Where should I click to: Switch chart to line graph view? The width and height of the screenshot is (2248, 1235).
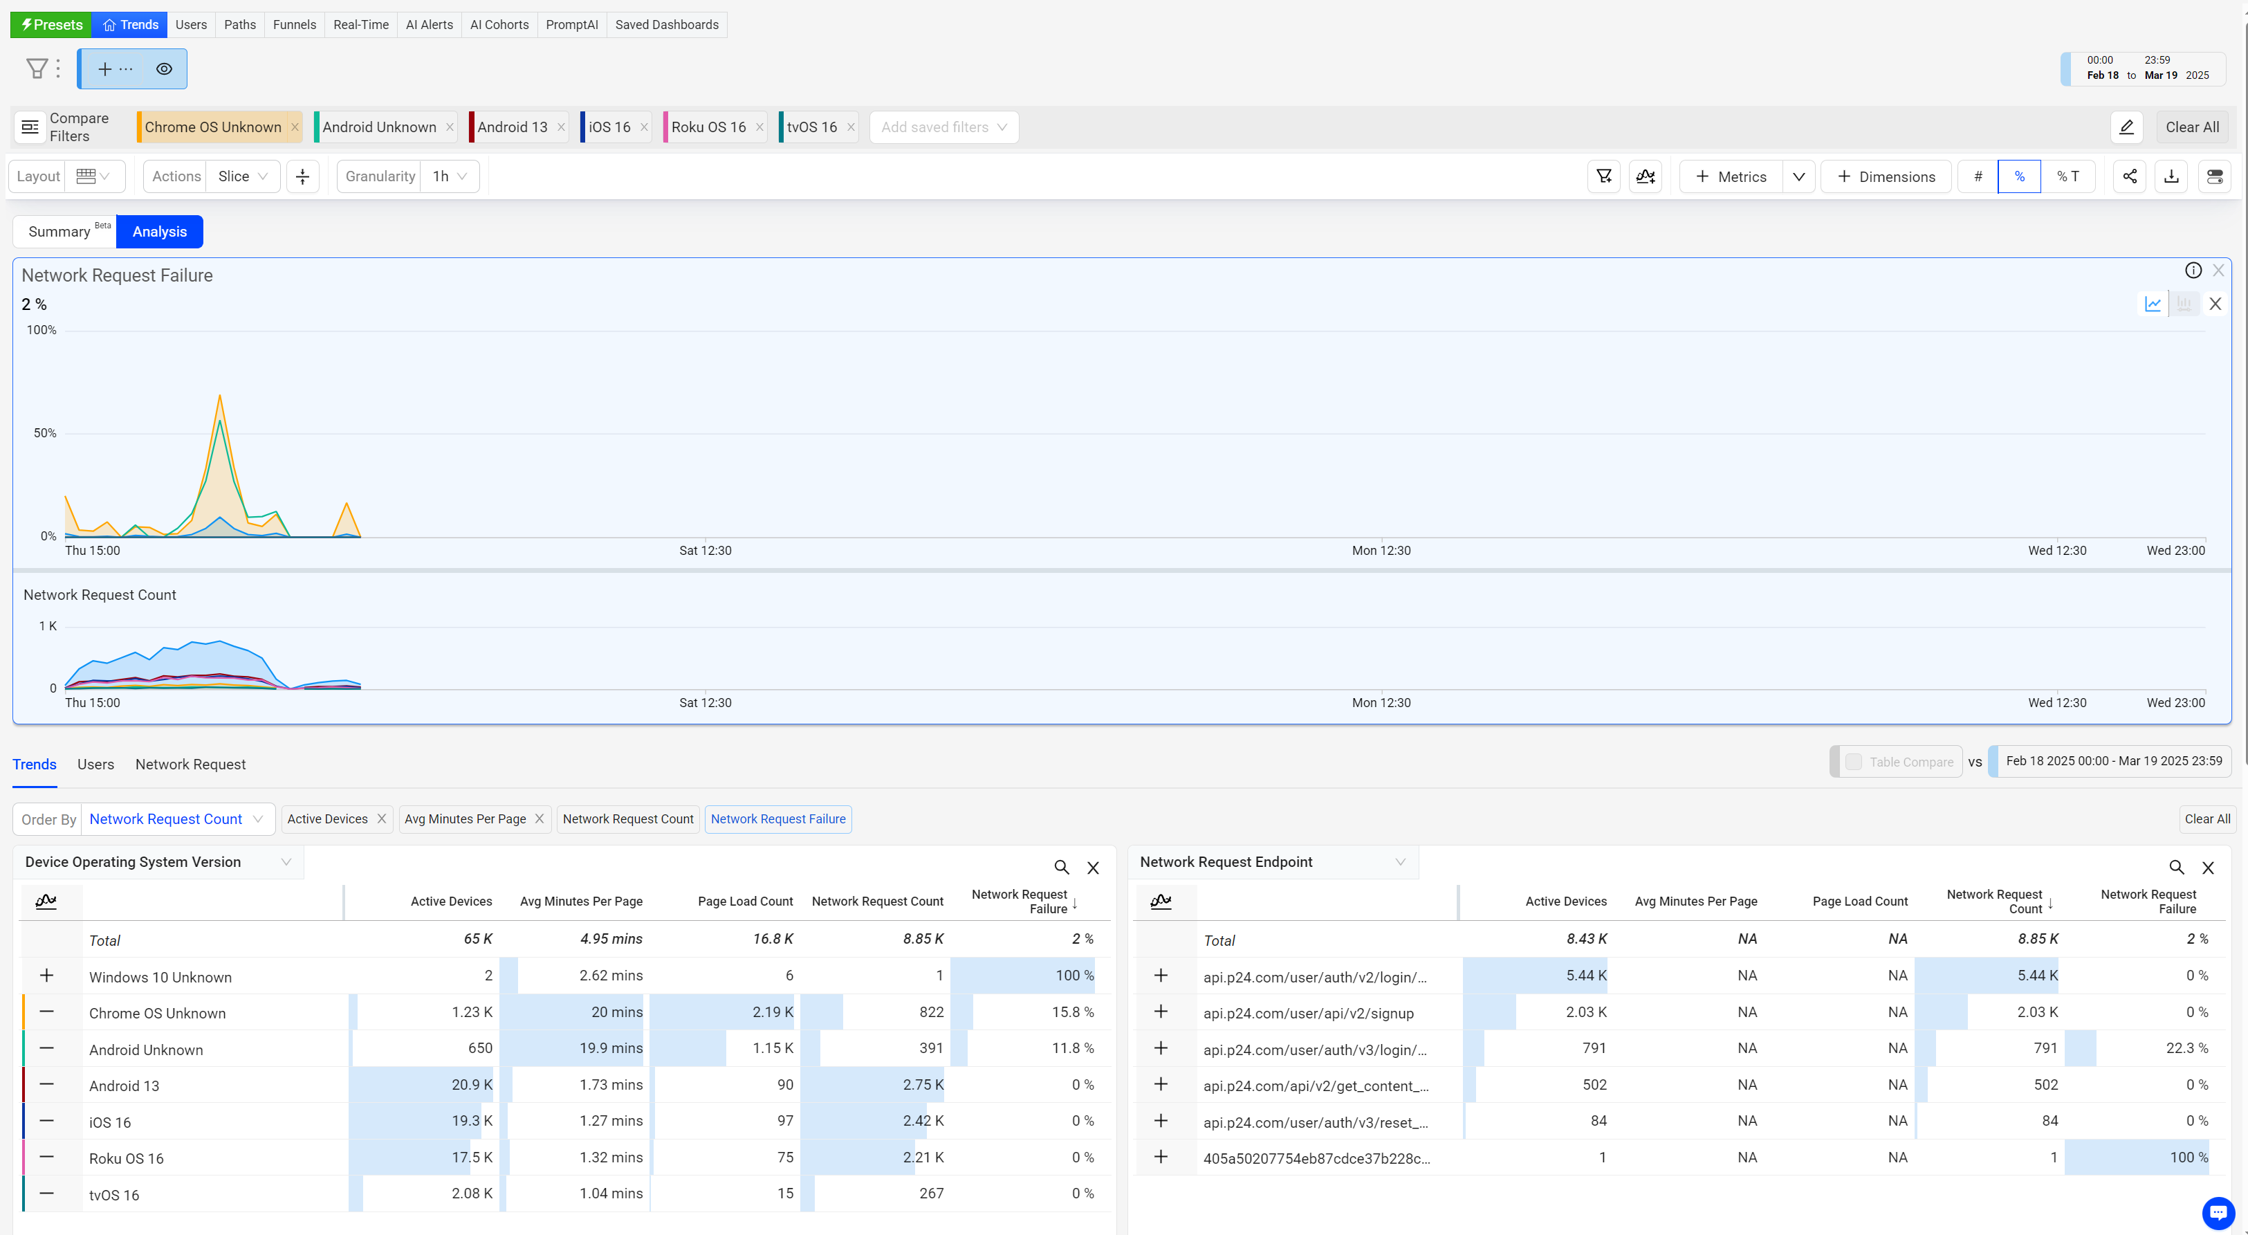(2153, 304)
